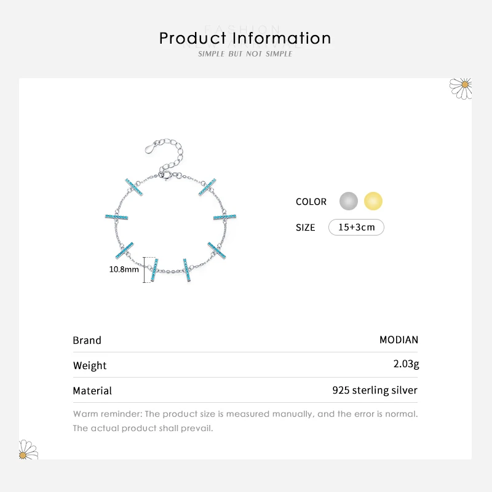Select the silver color swatch
The image size is (492, 492).
pyautogui.click(x=349, y=201)
